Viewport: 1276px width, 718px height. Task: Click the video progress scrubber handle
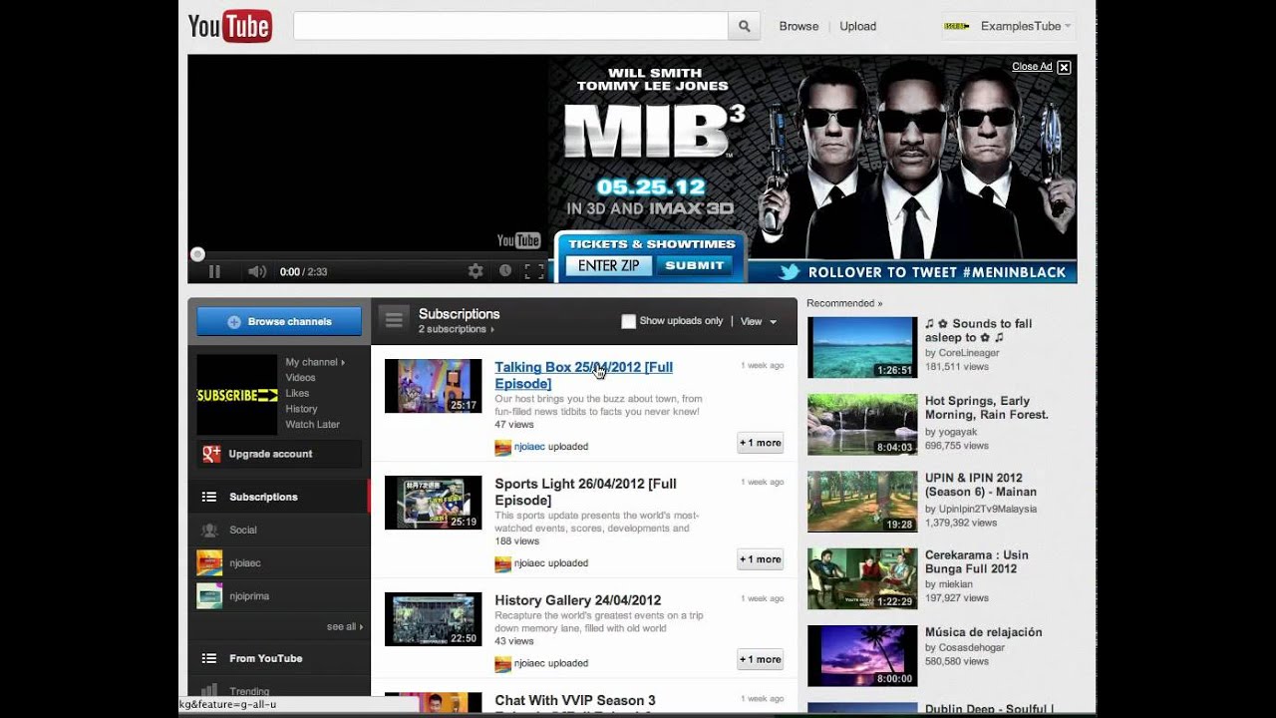point(197,254)
